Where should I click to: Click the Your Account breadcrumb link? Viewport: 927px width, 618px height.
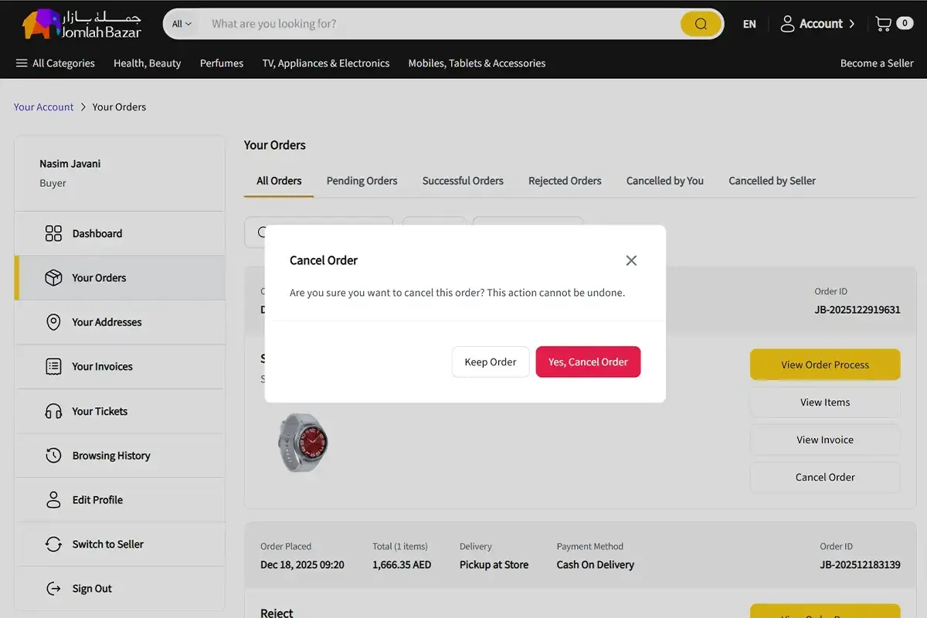(x=44, y=107)
